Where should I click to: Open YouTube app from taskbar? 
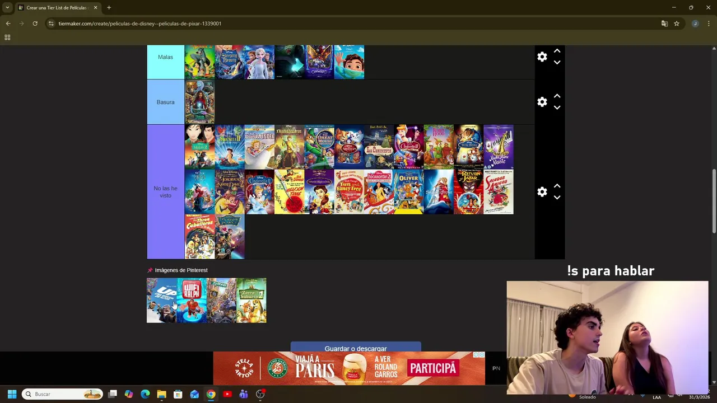[227, 394]
